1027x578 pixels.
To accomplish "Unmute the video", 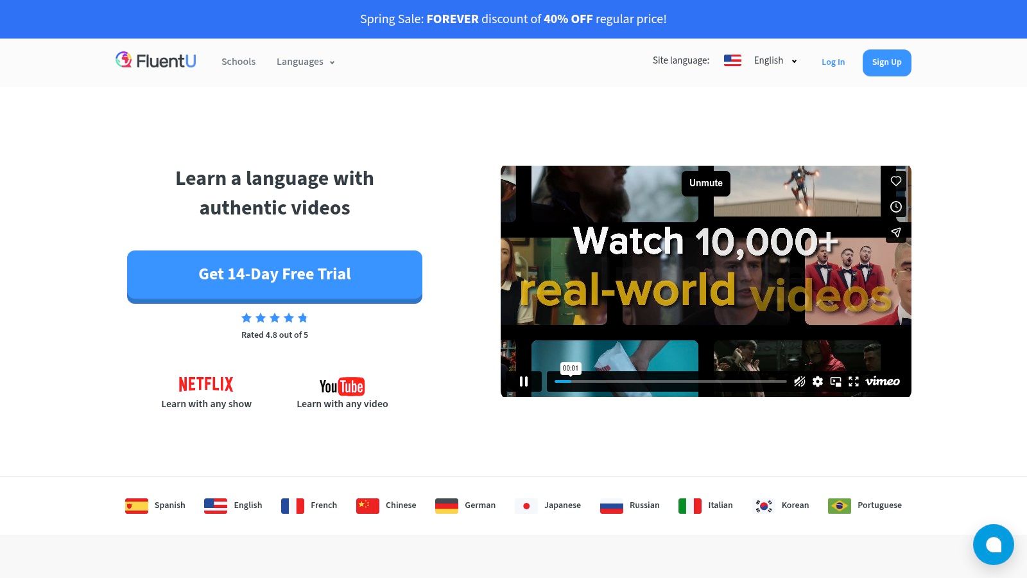I will [706, 183].
